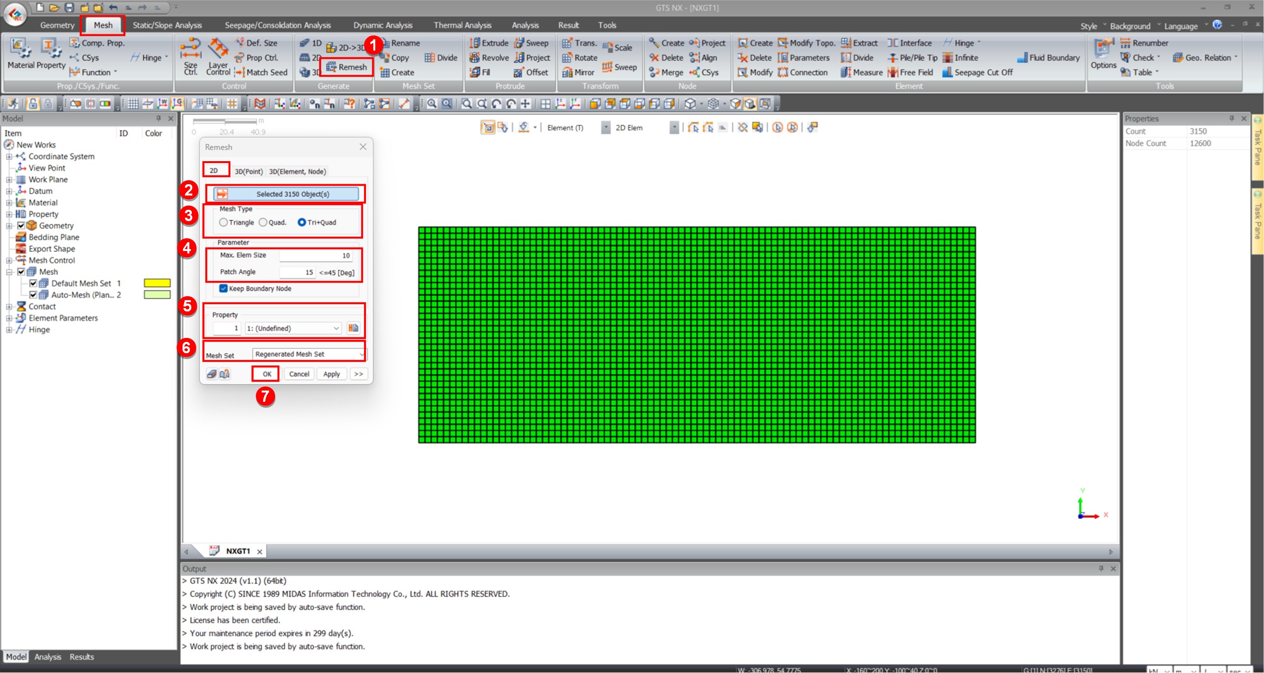Screen dimensions: 1264x673
Task: Open the Layer Control tool
Action: (218, 56)
